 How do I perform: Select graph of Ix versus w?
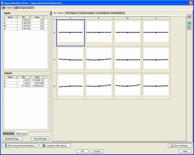[156, 59]
